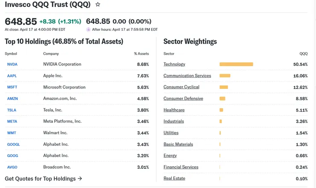Click the after hours moon icon
This screenshot has height=188, width=316.
(88, 29)
